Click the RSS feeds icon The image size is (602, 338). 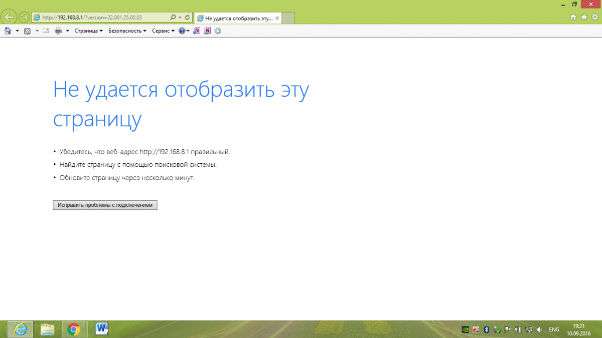click(27, 31)
